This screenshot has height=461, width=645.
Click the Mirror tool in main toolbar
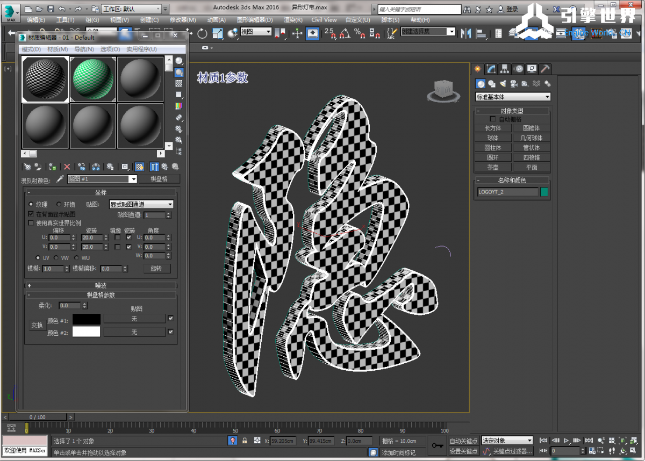tap(466, 33)
